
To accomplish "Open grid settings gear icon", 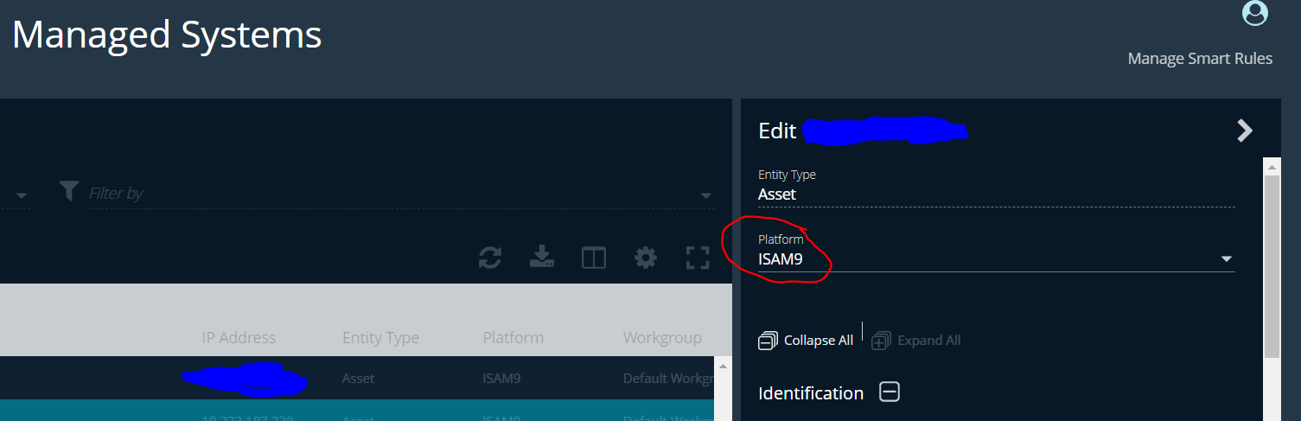I will click(x=645, y=258).
